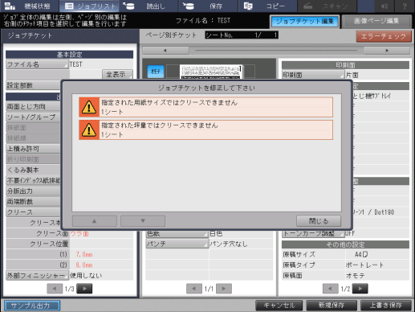Open the 保存 store tab
The image size is (415, 312).
[208, 6]
